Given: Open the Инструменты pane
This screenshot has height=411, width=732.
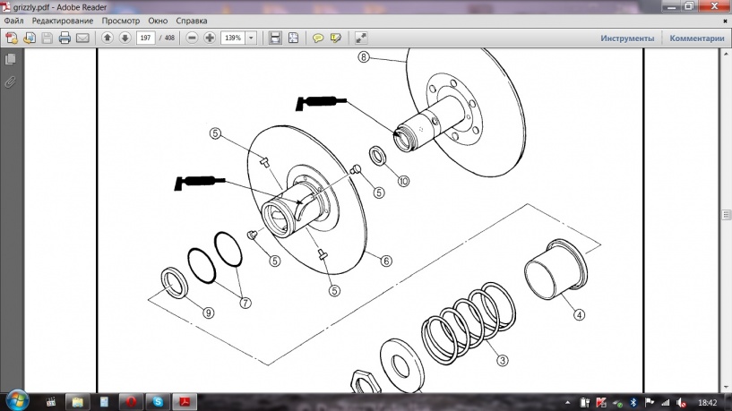Looking at the screenshot, I should (627, 39).
